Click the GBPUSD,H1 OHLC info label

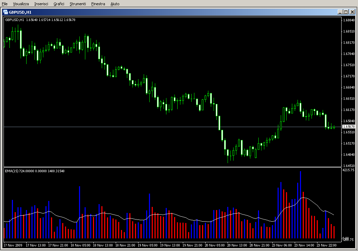40,20
